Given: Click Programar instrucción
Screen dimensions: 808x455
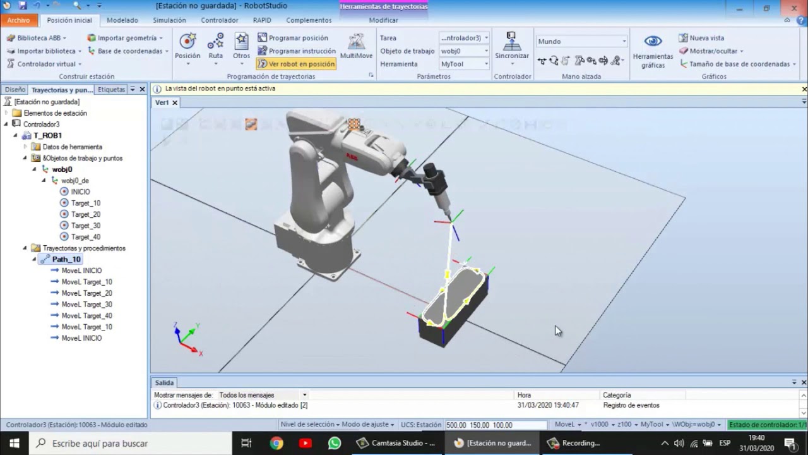Looking at the screenshot, I should point(297,51).
